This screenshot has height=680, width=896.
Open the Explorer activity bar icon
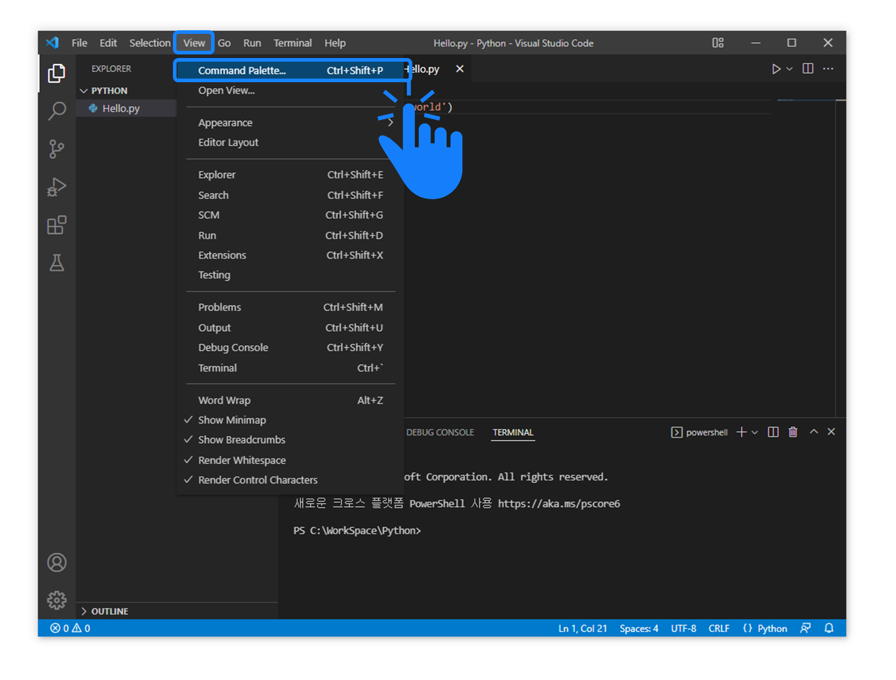pyautogui.click(x=57, y=73)
